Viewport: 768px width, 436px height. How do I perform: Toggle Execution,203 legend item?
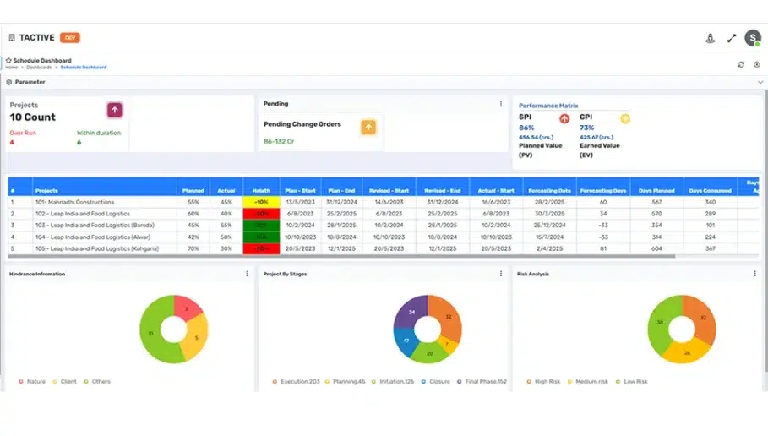(x=296, y=382)
